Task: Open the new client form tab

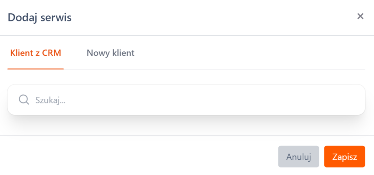Action: click(x=110, y=53)
